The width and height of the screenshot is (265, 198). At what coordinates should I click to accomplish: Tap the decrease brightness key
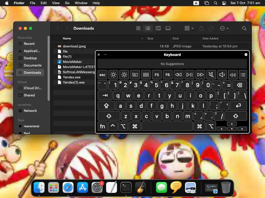pyautogui.click(x=113, y=75)
